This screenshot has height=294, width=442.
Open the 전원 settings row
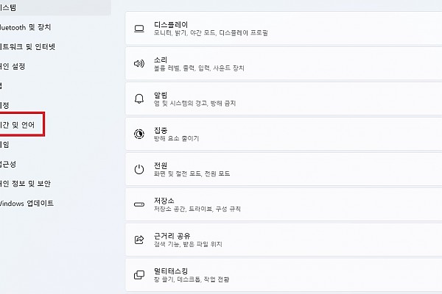point(284,169)
